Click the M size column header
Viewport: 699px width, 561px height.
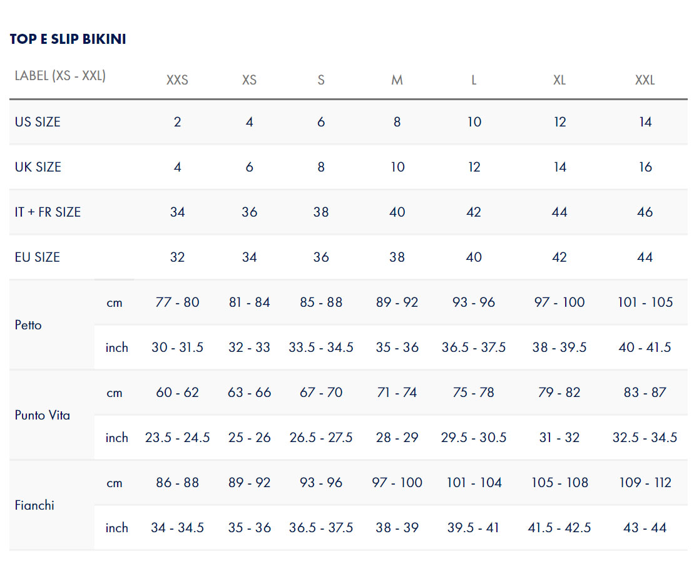point(397,80)
